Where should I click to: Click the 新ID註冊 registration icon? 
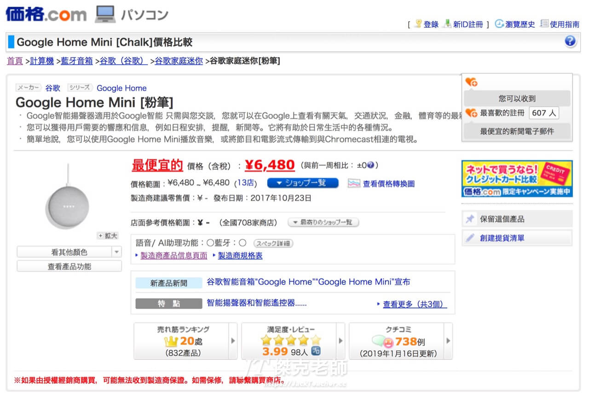447,24
